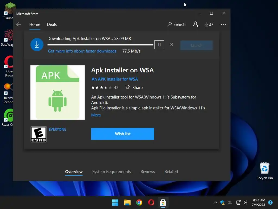Screen dimensions: 278x209
Task: Cancel the download with the X icon
Action: (171, 45)
